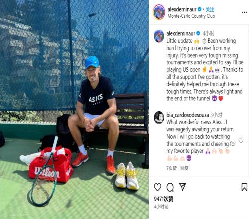
Task: Like the post with heart icon
Action: [157, 187]
